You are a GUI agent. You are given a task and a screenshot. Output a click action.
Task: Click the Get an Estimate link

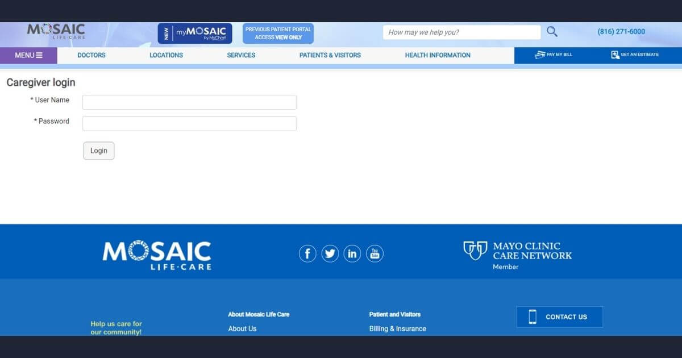pos(635,55)
